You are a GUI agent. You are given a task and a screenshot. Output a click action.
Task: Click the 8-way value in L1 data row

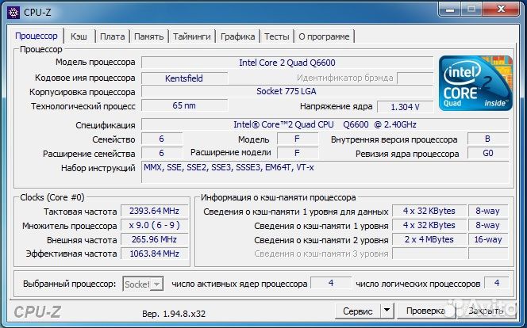tap(487, 211)
